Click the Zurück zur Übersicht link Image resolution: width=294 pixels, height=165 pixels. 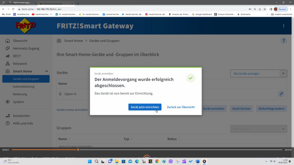[x=181, y=107]
